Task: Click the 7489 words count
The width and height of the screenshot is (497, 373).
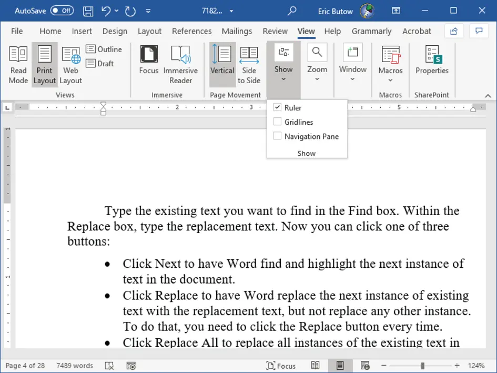Action: (x=75, y=366)
